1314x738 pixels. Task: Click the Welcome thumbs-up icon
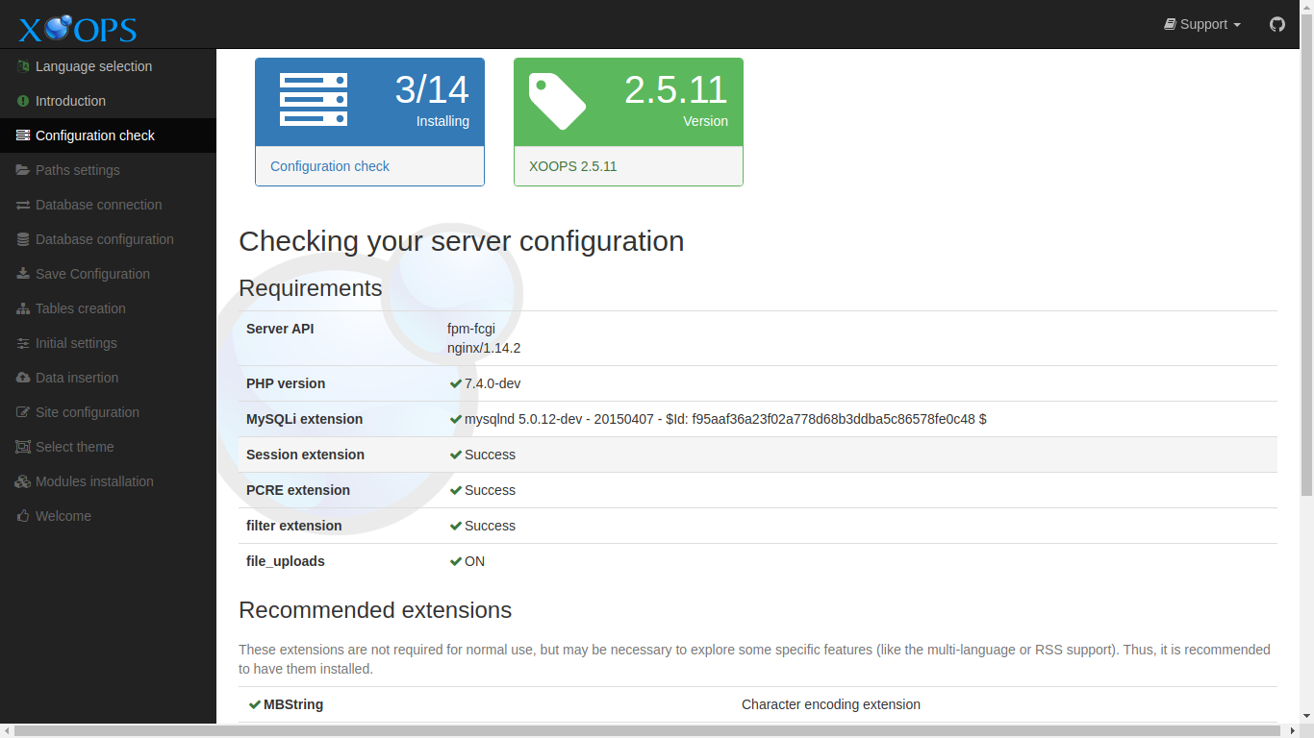tap(22, 516)
